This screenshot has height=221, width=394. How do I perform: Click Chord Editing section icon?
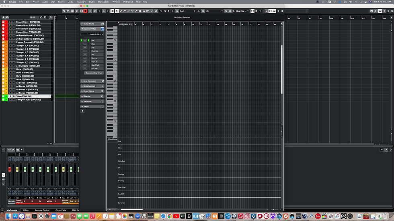coord(102,91)
